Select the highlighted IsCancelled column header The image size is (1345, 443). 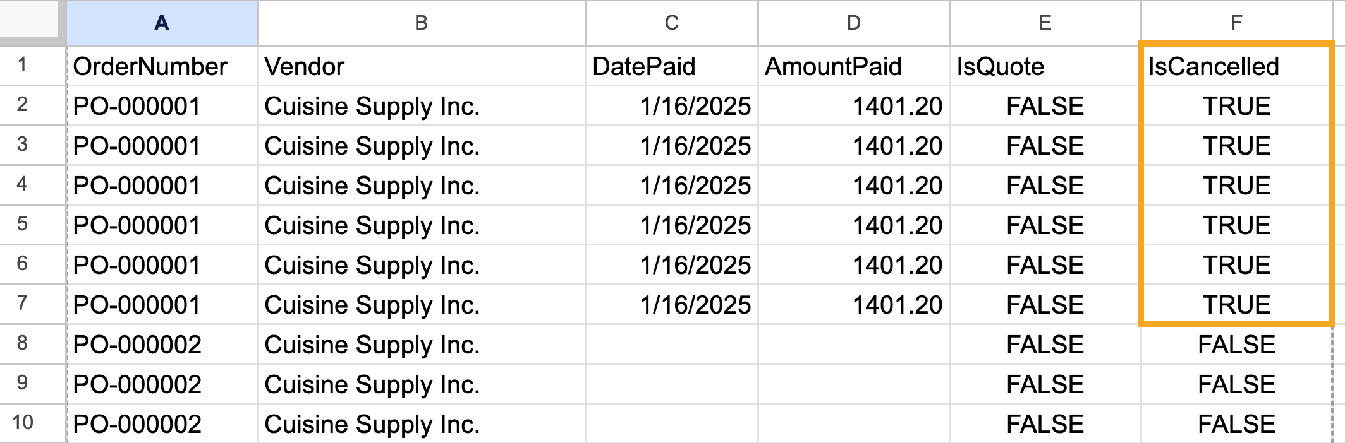pyautogui.click(x=1236, y=23)
